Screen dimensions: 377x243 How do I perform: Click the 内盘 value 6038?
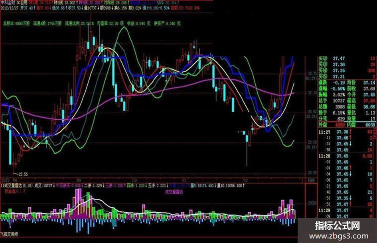coord(370,124)
